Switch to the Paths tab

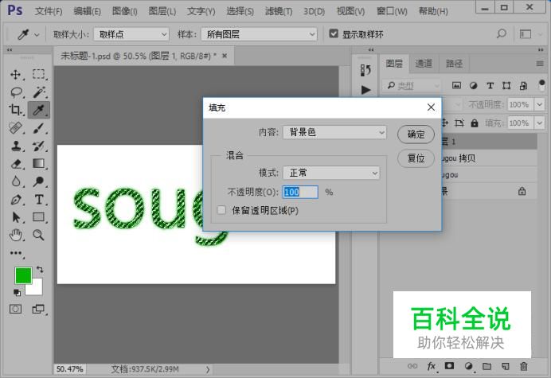tap(454, 64)
